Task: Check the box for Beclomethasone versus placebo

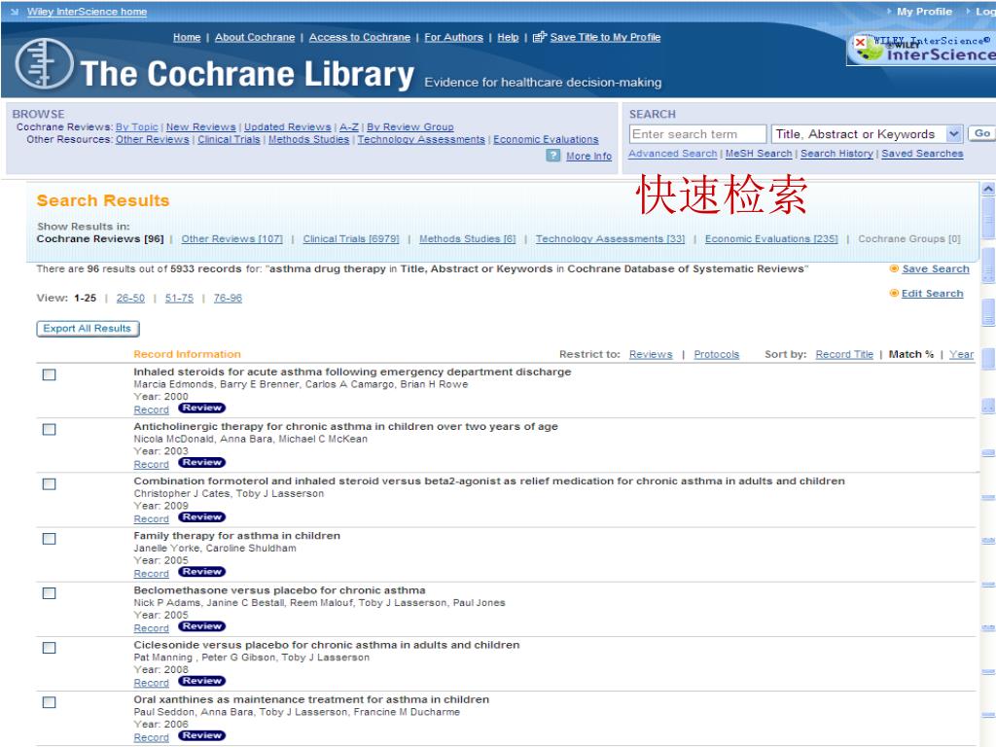Action: 49,593
